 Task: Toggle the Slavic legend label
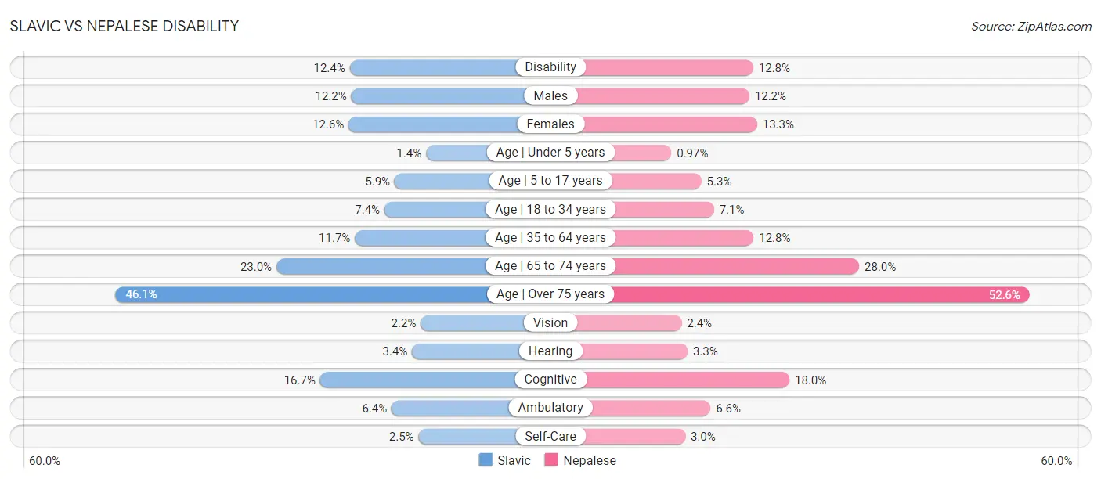[514, 461]
